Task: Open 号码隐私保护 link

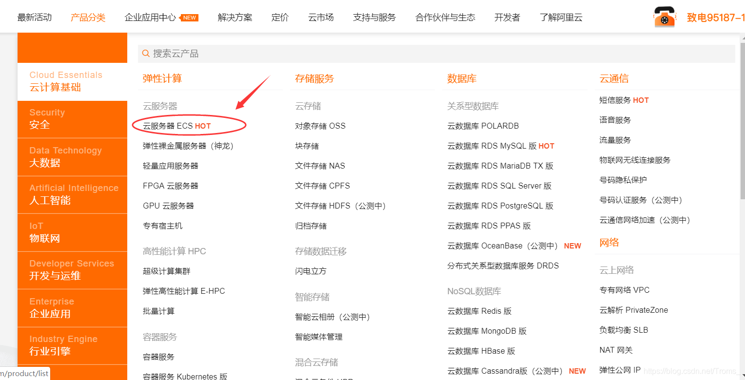Action: 623,180
